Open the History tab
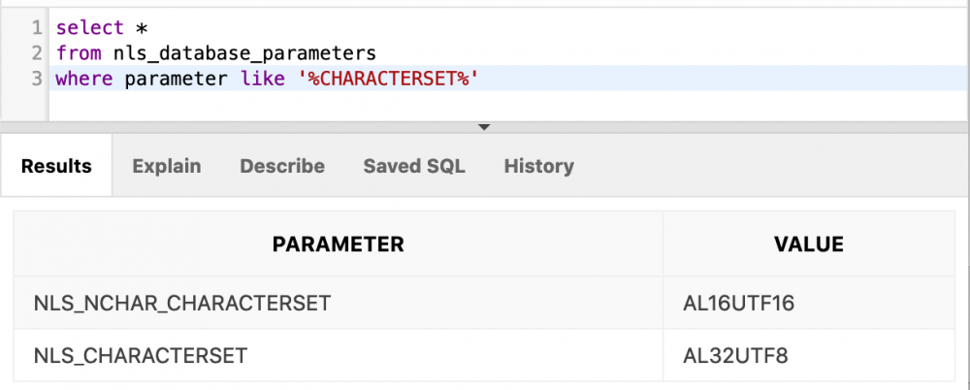Image resolution: width=970 pixels, height=390 pixels. pos(538,166)
